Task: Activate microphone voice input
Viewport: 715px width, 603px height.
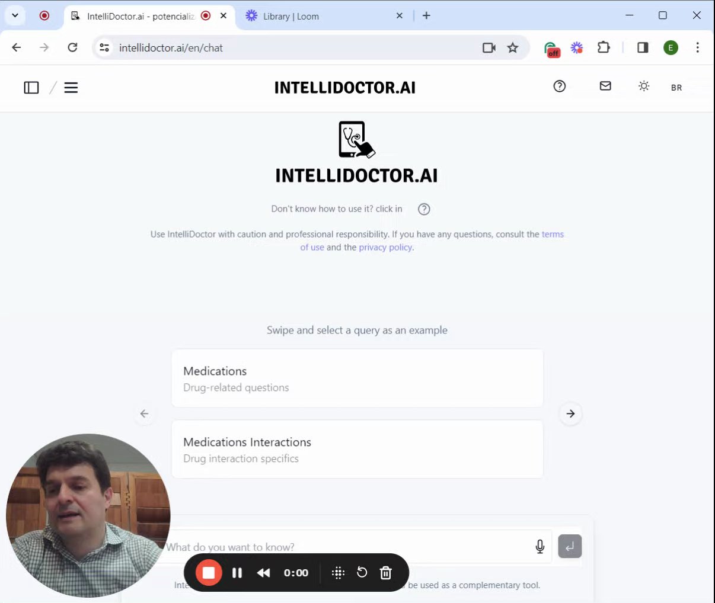Action: (x=540, y=546)
